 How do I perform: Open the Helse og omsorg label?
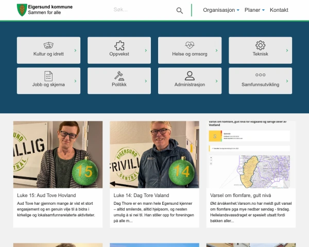click(190, 54)
